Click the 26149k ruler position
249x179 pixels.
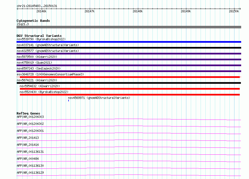tap(186, 11)
